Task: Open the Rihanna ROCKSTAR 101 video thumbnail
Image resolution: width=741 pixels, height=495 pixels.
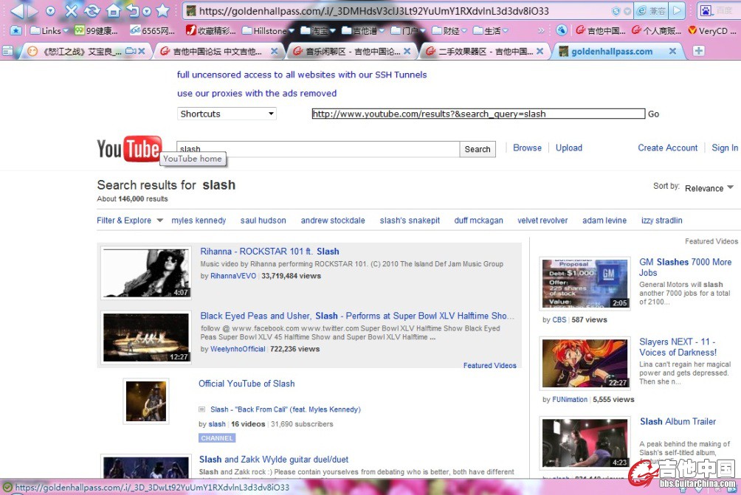Action: [x=146, y=273]
